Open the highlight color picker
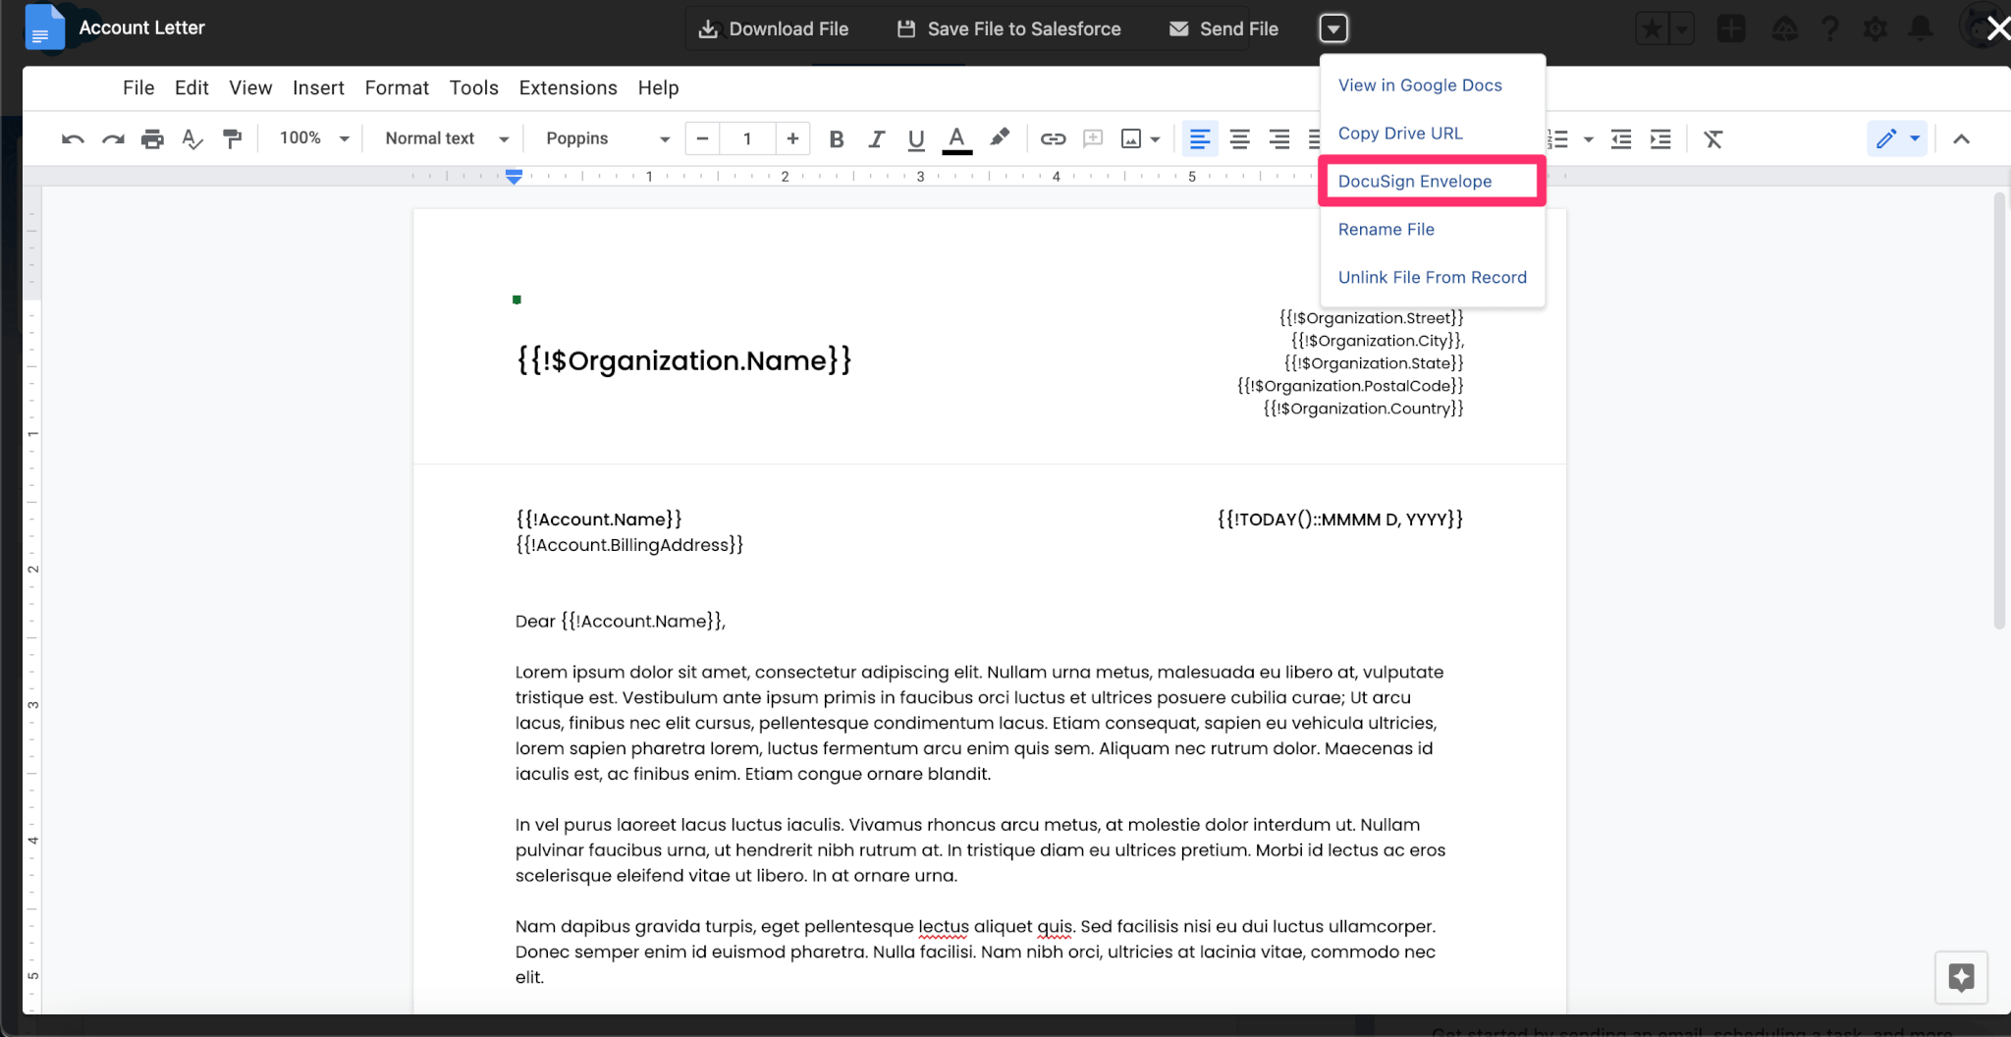 coord(999,138)
